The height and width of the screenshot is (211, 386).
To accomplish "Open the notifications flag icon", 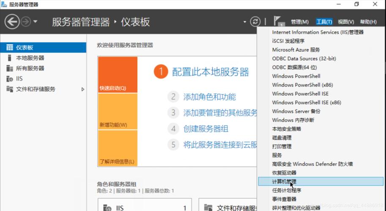I will pyautogui.click(x=279, y=21).
